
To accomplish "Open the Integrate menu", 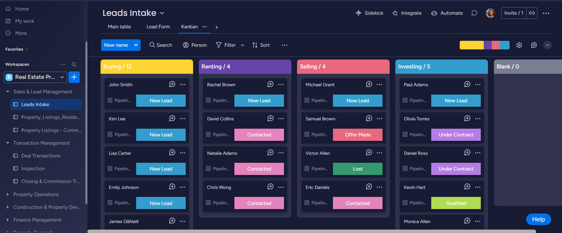I will (x=407, y=13).
